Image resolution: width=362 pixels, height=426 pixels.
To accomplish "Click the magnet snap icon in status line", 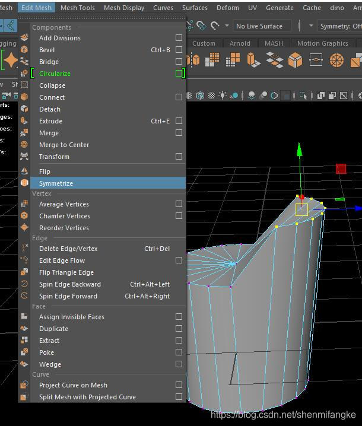I will 215,26.
